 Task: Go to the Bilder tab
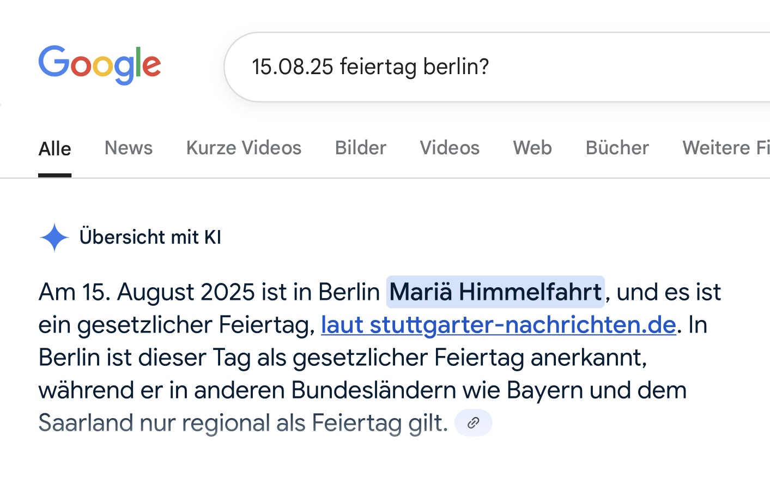(x=361, y=148)
